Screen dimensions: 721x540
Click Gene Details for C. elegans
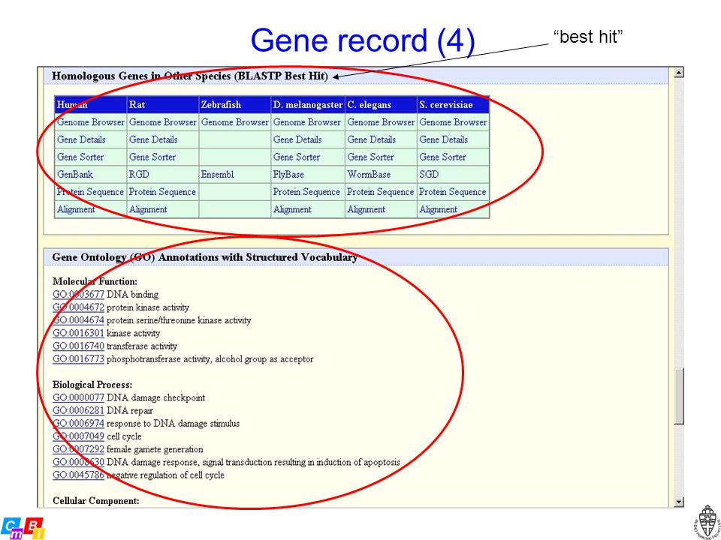pyautogui.click(x=371, y=139)
